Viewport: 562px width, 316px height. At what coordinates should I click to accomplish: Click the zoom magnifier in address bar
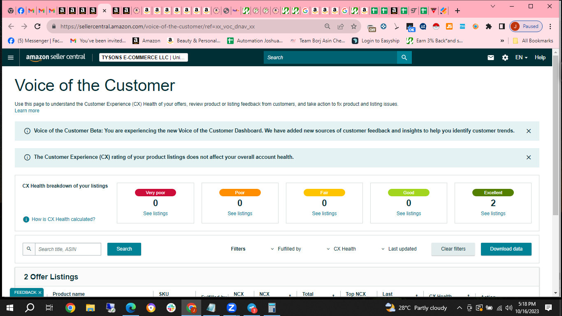(327, 26)
